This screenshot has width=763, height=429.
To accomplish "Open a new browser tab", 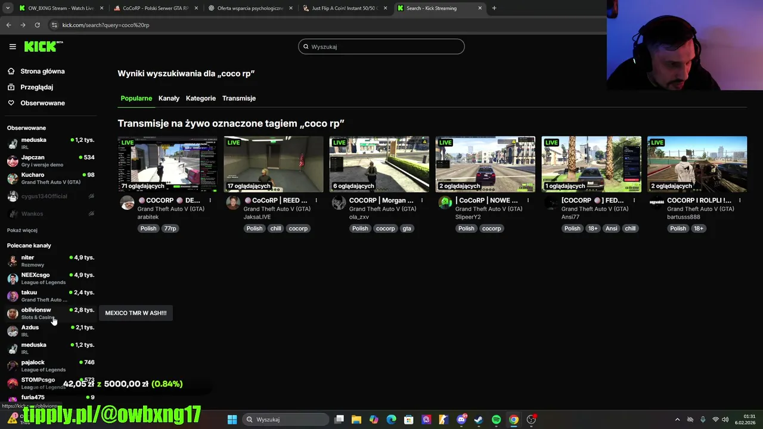I will click(494, 8).
